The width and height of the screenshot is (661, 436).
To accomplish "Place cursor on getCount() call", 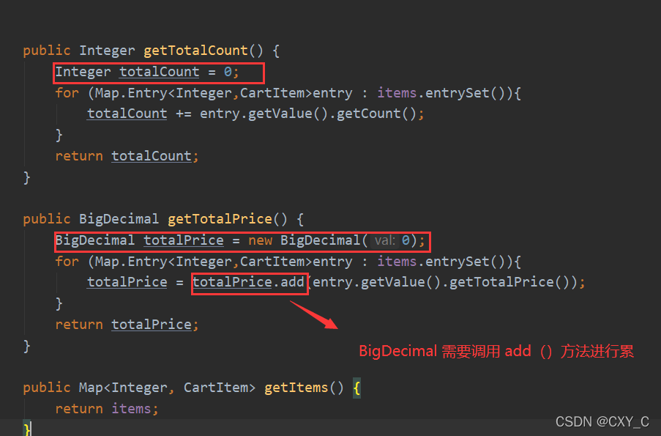I will click(376, 114).
